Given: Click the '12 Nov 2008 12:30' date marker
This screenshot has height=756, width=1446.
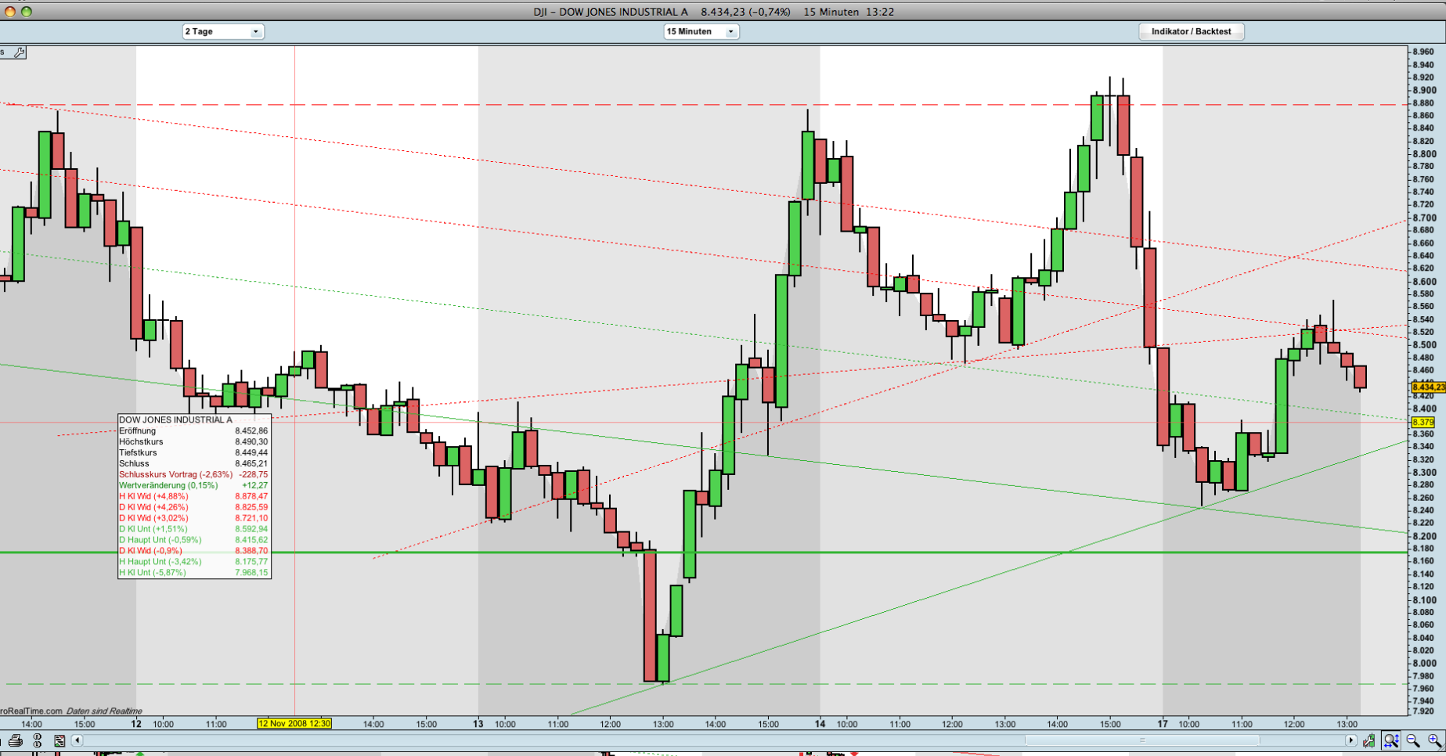Looking at the screenshot, I should [x=294, y=724].
